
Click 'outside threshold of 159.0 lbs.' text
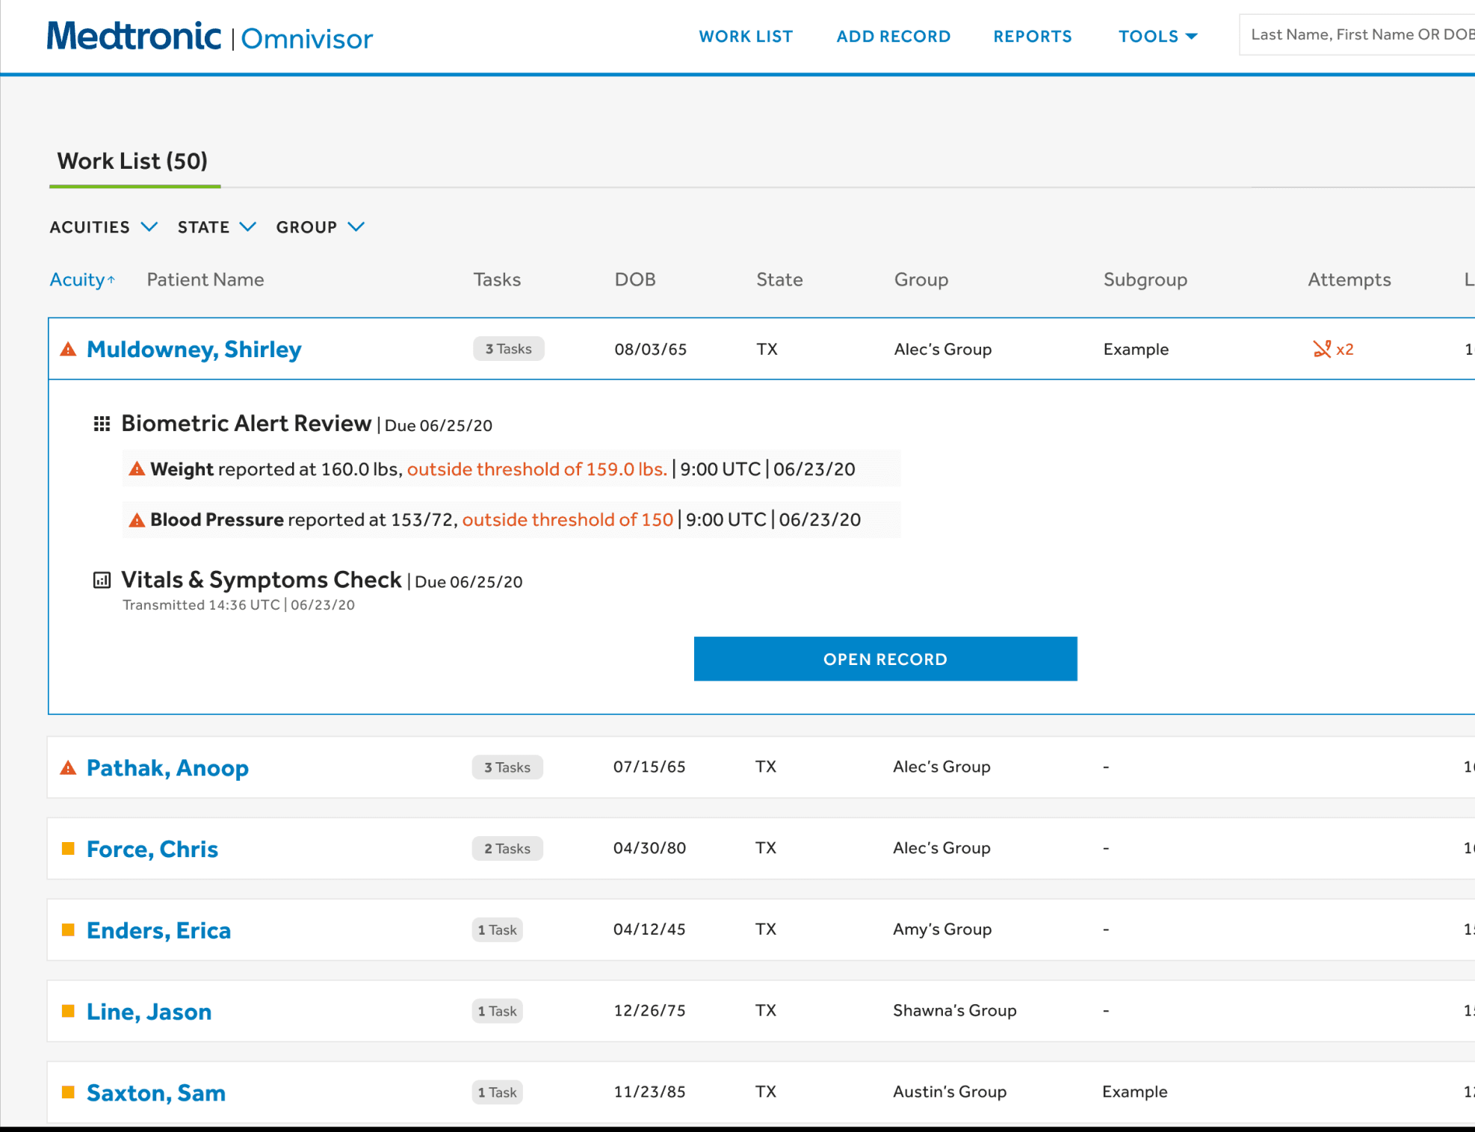pyautogui.click(x=536, y=469)
